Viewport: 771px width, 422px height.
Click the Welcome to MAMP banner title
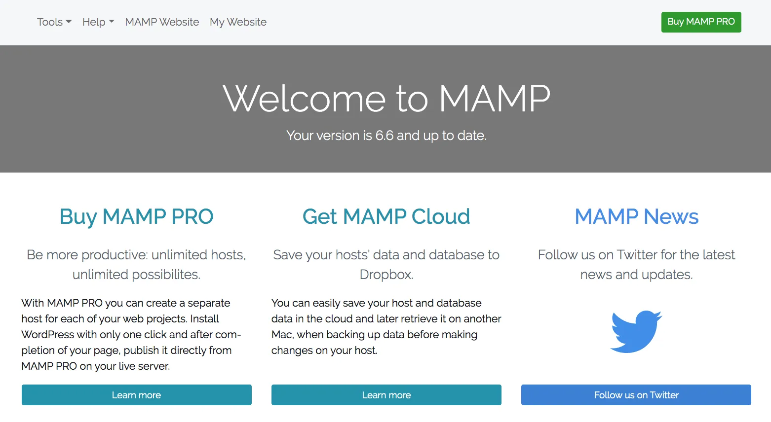click(x=386, y=98)
